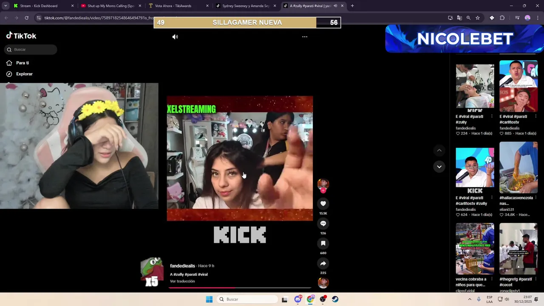Bookmark this page with the star icon

click(478, 18)
